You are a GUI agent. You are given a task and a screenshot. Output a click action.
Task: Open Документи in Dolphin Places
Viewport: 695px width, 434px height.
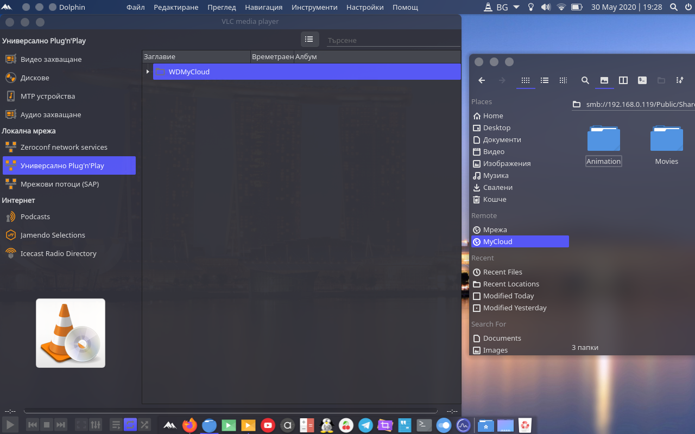520,139
